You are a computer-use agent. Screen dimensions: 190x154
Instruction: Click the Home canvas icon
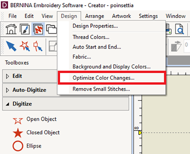[11, 29]
